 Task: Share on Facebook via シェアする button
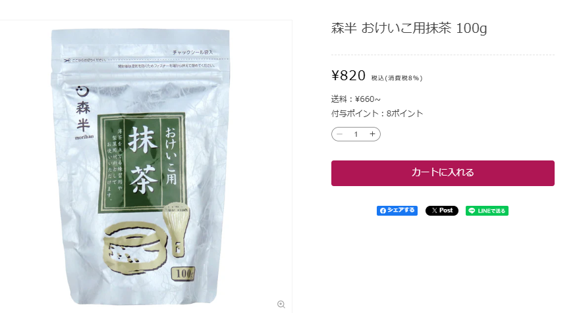[397, 210]
